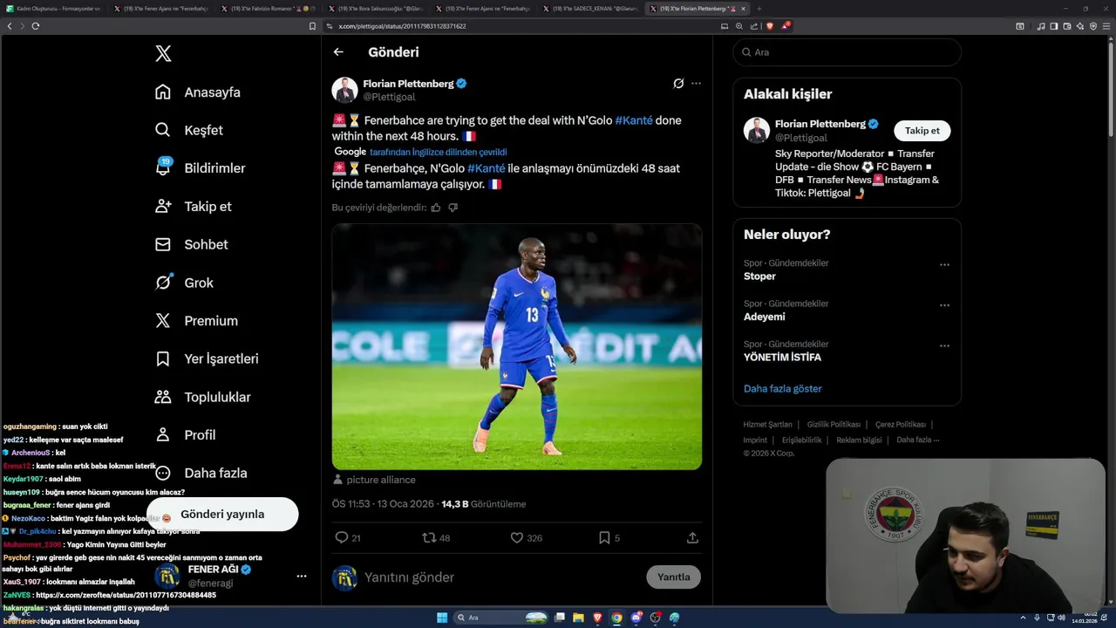The image size is (1116, 628).
Task: Open FENER AĞI account switcher menu
Action: click(x=231, y=576)
